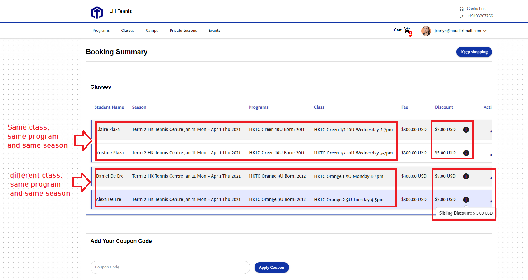Screen dimensions: 528x280
Task: Click the user profile avatar
Action: tap(426, 31)
